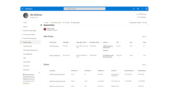
Task: Open the user account avatar
Action: click(146, 9)
